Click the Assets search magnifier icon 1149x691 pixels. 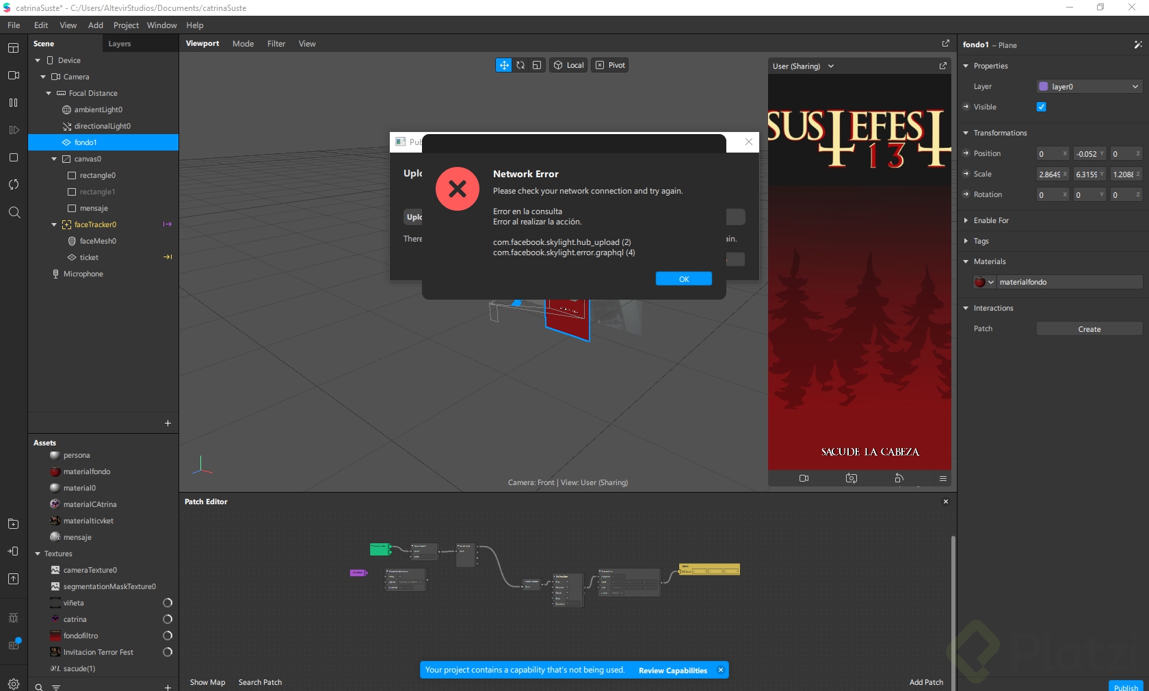pyautogui.click(x=39, y=687)
